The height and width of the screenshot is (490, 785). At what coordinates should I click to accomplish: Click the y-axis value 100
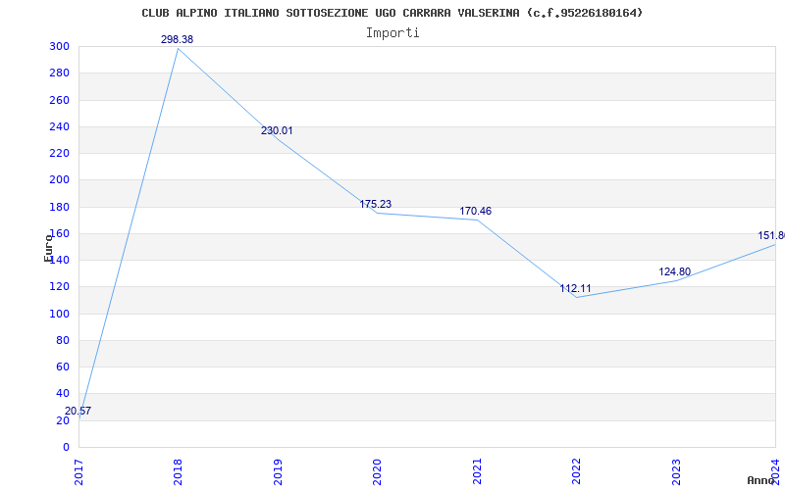(59, 314)
